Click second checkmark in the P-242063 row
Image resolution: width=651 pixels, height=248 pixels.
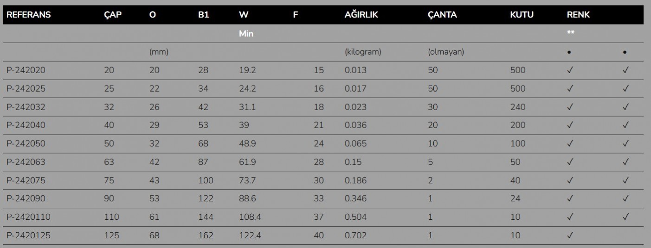pos(625,162)
